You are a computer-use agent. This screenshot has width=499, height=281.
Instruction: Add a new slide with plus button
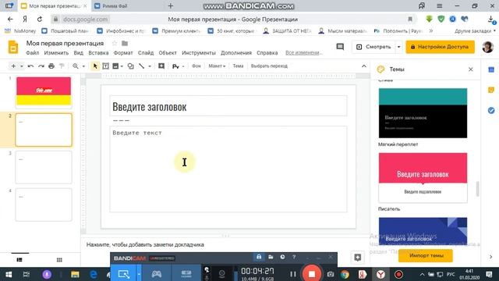pyautogui.click(x=13, y=66)
